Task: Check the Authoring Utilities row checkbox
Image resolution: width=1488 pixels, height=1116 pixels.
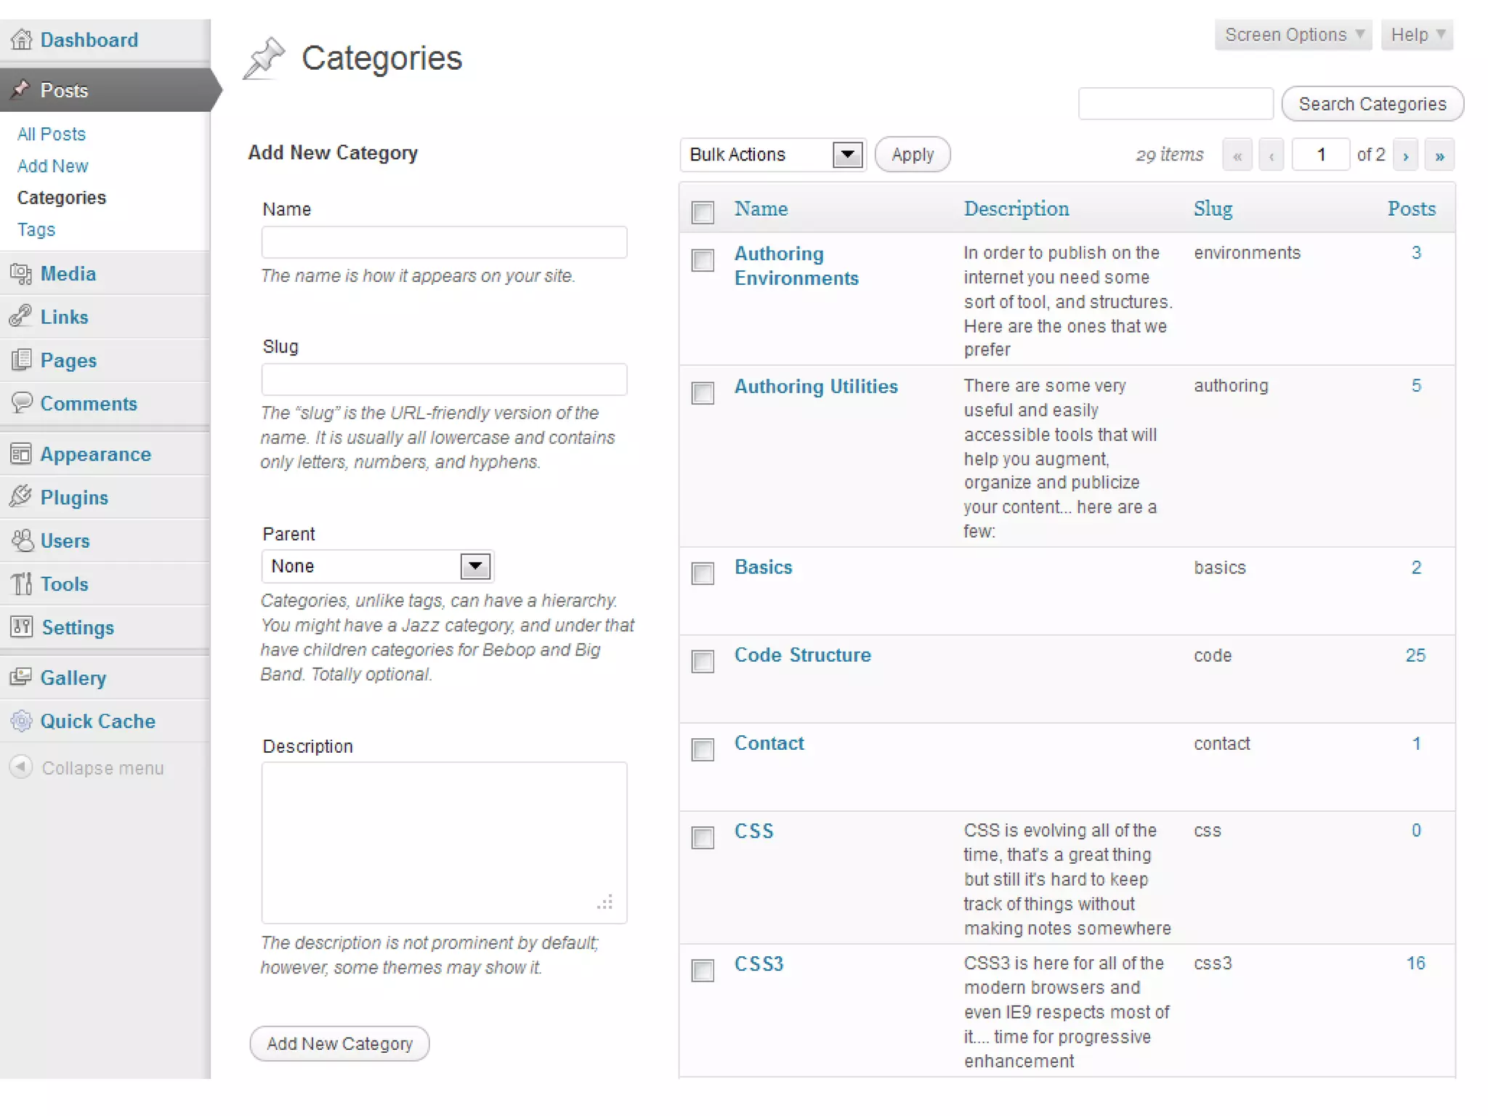Action: click(703, 393)
